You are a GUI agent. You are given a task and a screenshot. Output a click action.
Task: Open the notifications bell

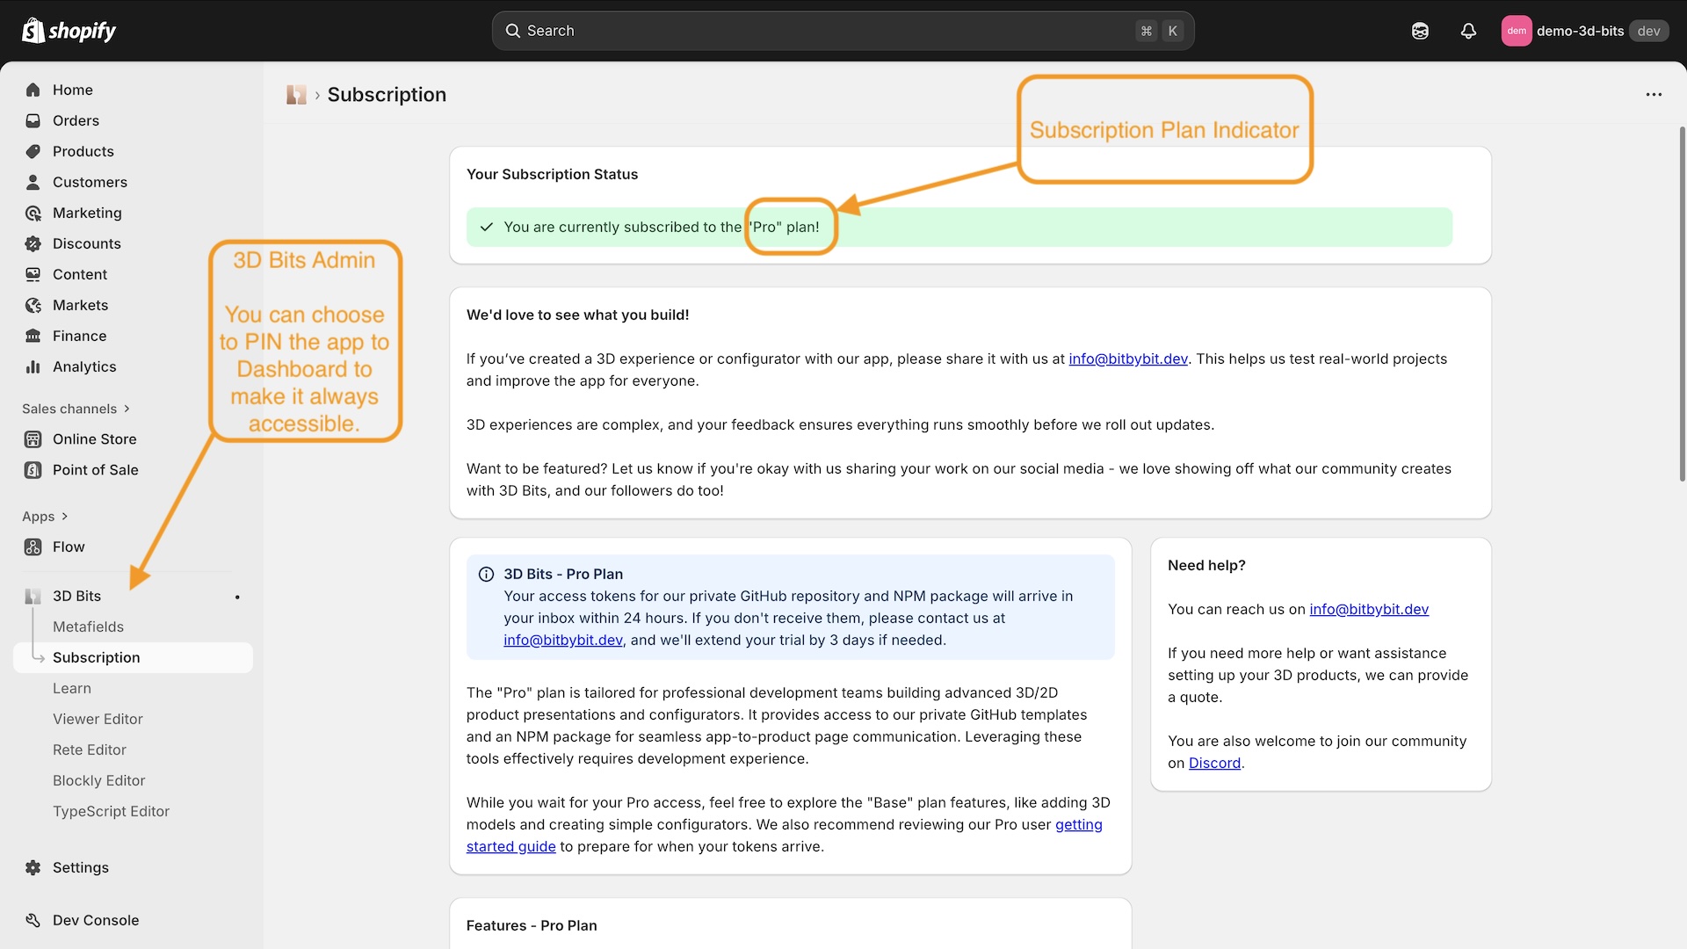(1468, 31)
